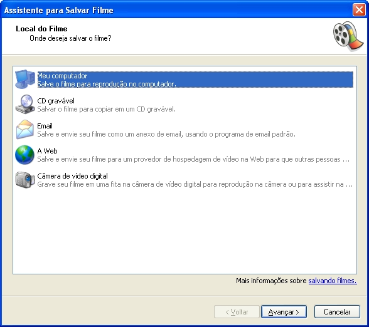The width and height of the screenshot is (369, 327).
Task: Click the email attachment description text
Action: coord(166,134)
